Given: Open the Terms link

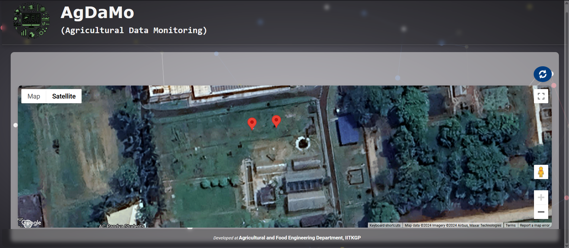Looking at the screenshot, I should pyautogui.click(x=511, y=225).
